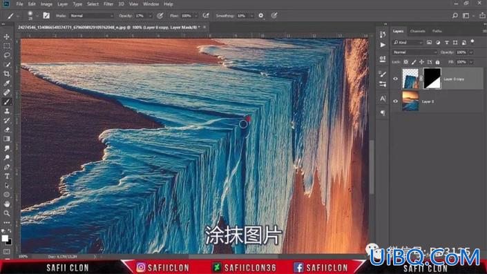The width and height of the screenshot is (487, 274).
Task: Open the Filter menu
Action: (108, 4)
